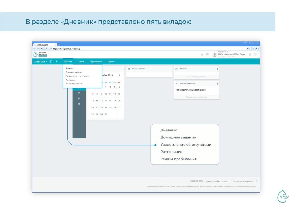This screenshot has width=292, height=206.
Task: Open the 2019-2020 school year selector
Action: [x=41, y=61]
